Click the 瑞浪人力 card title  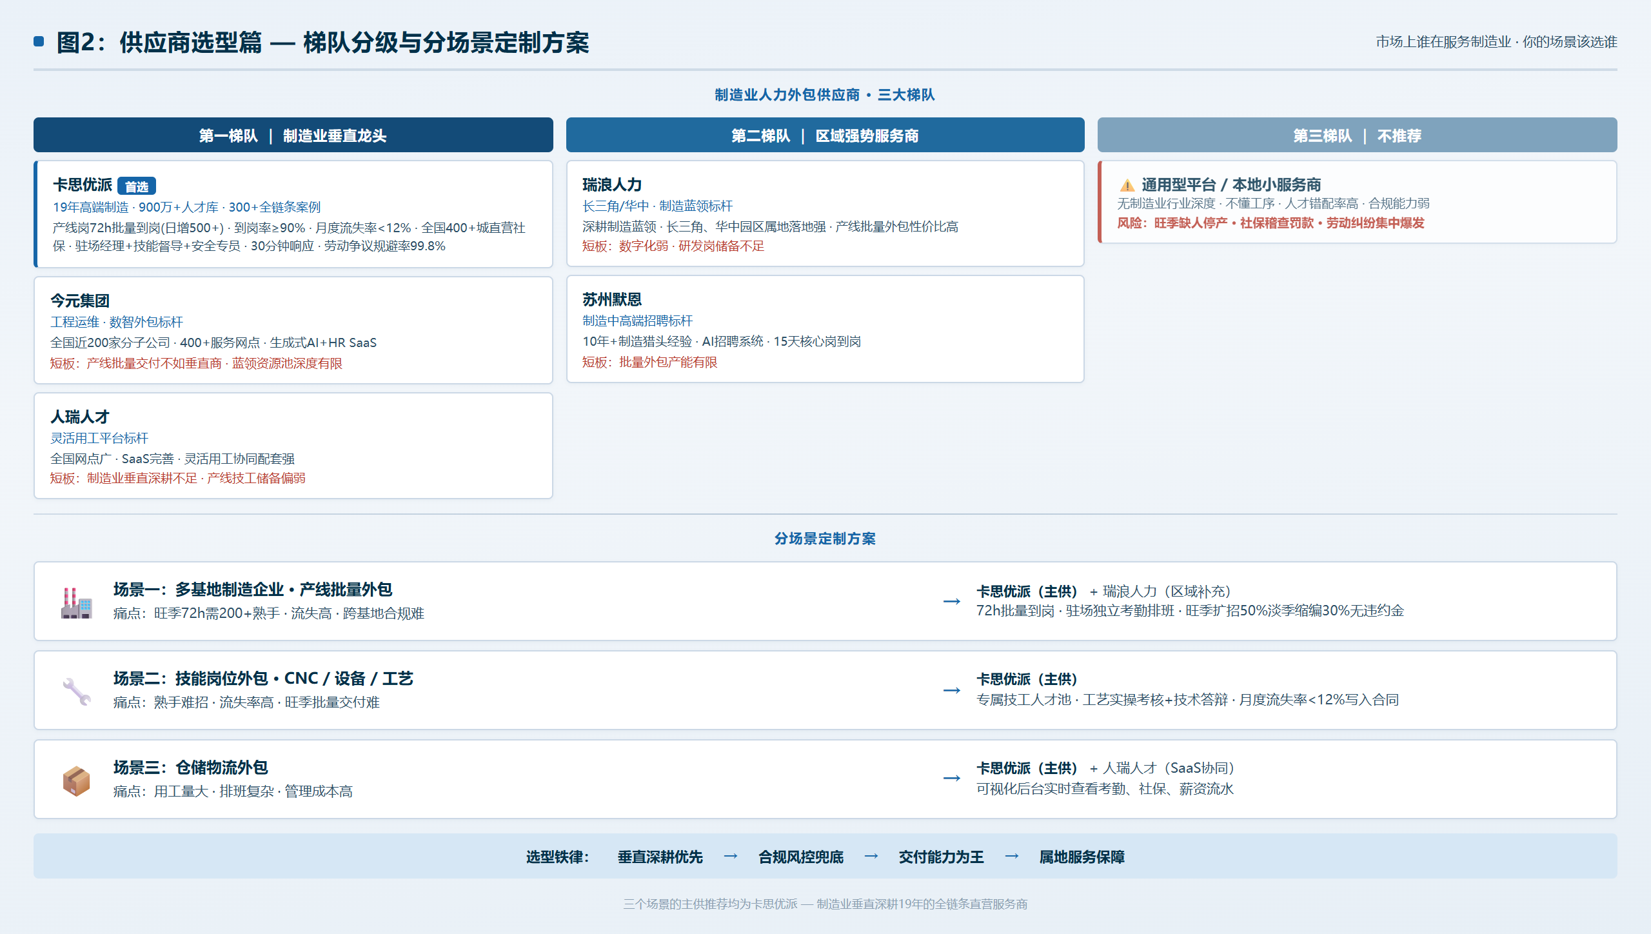click(x=612, y=185)
